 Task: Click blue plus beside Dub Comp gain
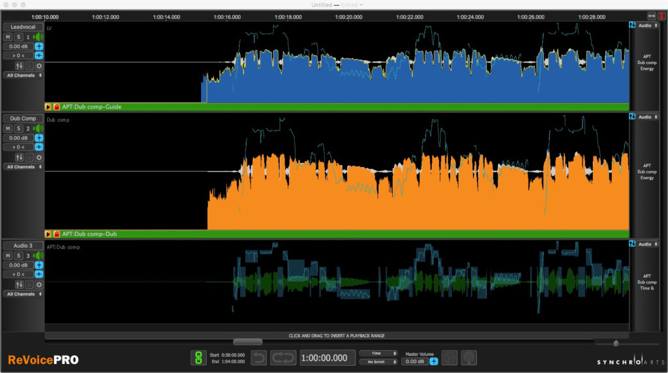coord(38,138)
